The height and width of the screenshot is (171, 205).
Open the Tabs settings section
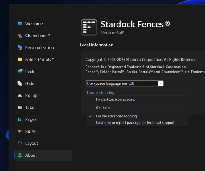tap(29, 108)
